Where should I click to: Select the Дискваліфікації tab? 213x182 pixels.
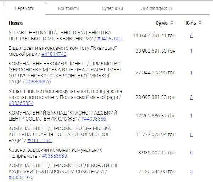point(156,8)
